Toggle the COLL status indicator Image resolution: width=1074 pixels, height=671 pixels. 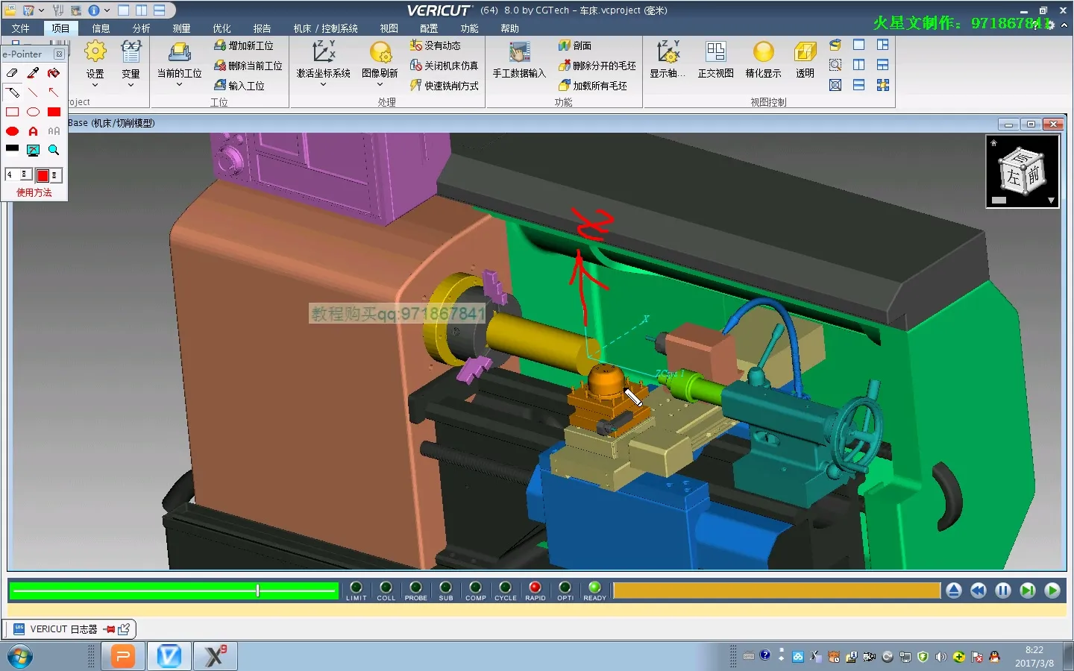tap(386, 587)
